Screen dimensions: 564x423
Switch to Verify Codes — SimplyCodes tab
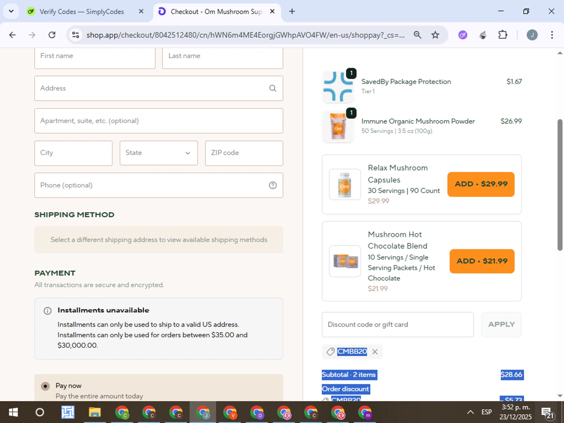(82, 12)
